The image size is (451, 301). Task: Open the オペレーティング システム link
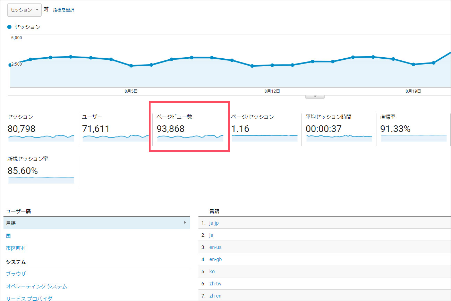36,286
